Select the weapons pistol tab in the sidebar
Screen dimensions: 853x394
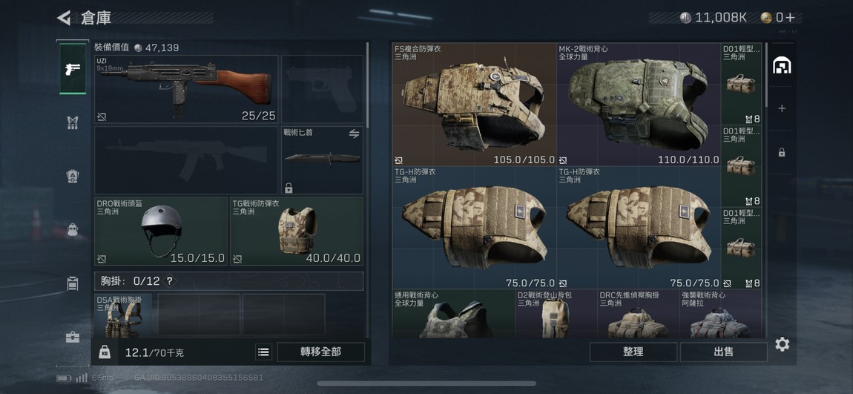pyautogui.click(x=73, y=69)
